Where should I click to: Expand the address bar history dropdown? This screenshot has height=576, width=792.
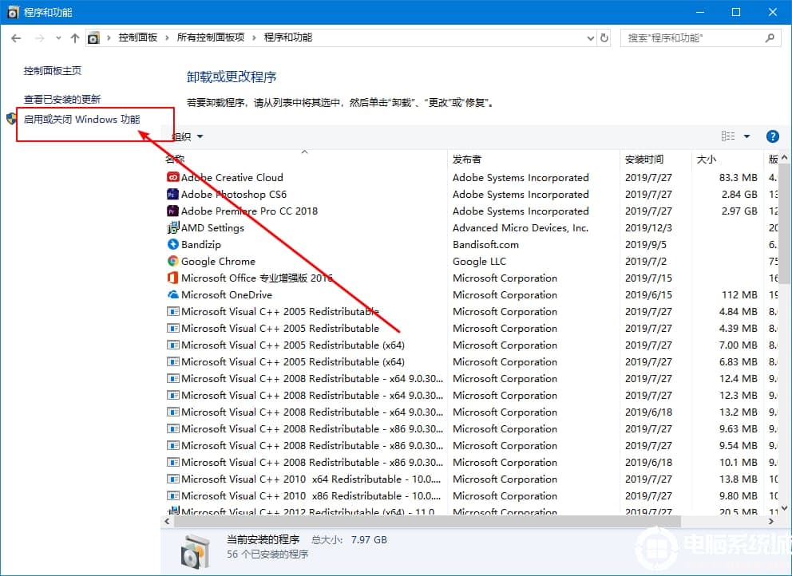click(x=591, y=37)
